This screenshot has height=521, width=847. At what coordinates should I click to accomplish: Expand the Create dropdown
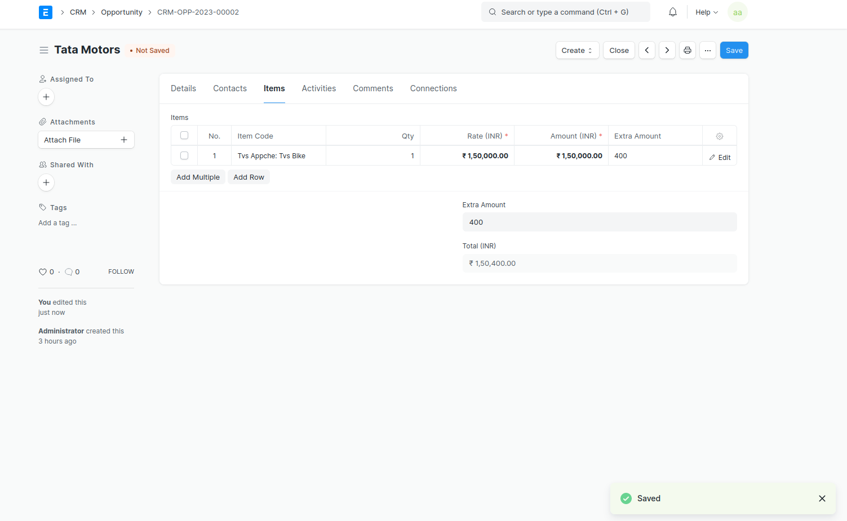tap(577, 50)
